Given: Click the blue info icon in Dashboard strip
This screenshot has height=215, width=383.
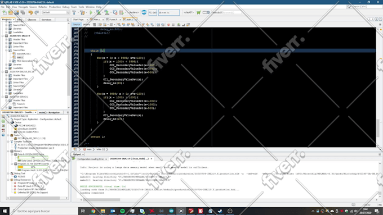Looking at the screenshot, I should pos(3,135).
